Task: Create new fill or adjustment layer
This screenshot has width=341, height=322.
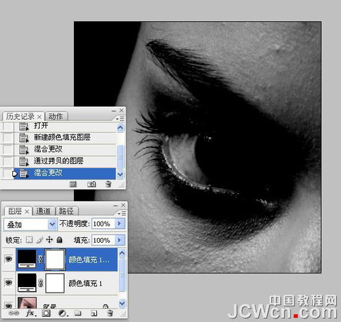Action: pyautogui.click(x=62, y=314)
